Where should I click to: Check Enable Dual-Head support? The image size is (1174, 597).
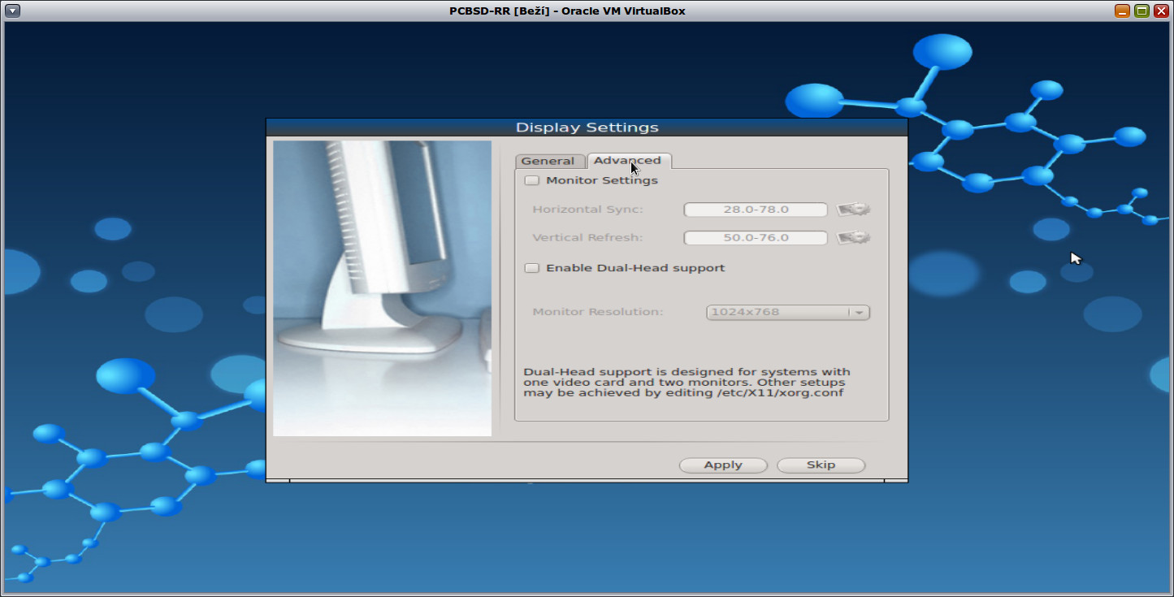tap(532, 267)
